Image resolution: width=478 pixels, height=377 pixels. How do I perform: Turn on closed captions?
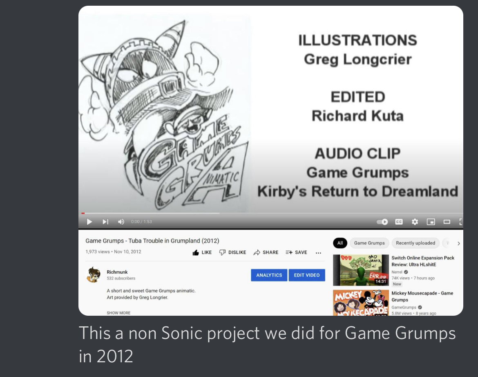[399, 221]
